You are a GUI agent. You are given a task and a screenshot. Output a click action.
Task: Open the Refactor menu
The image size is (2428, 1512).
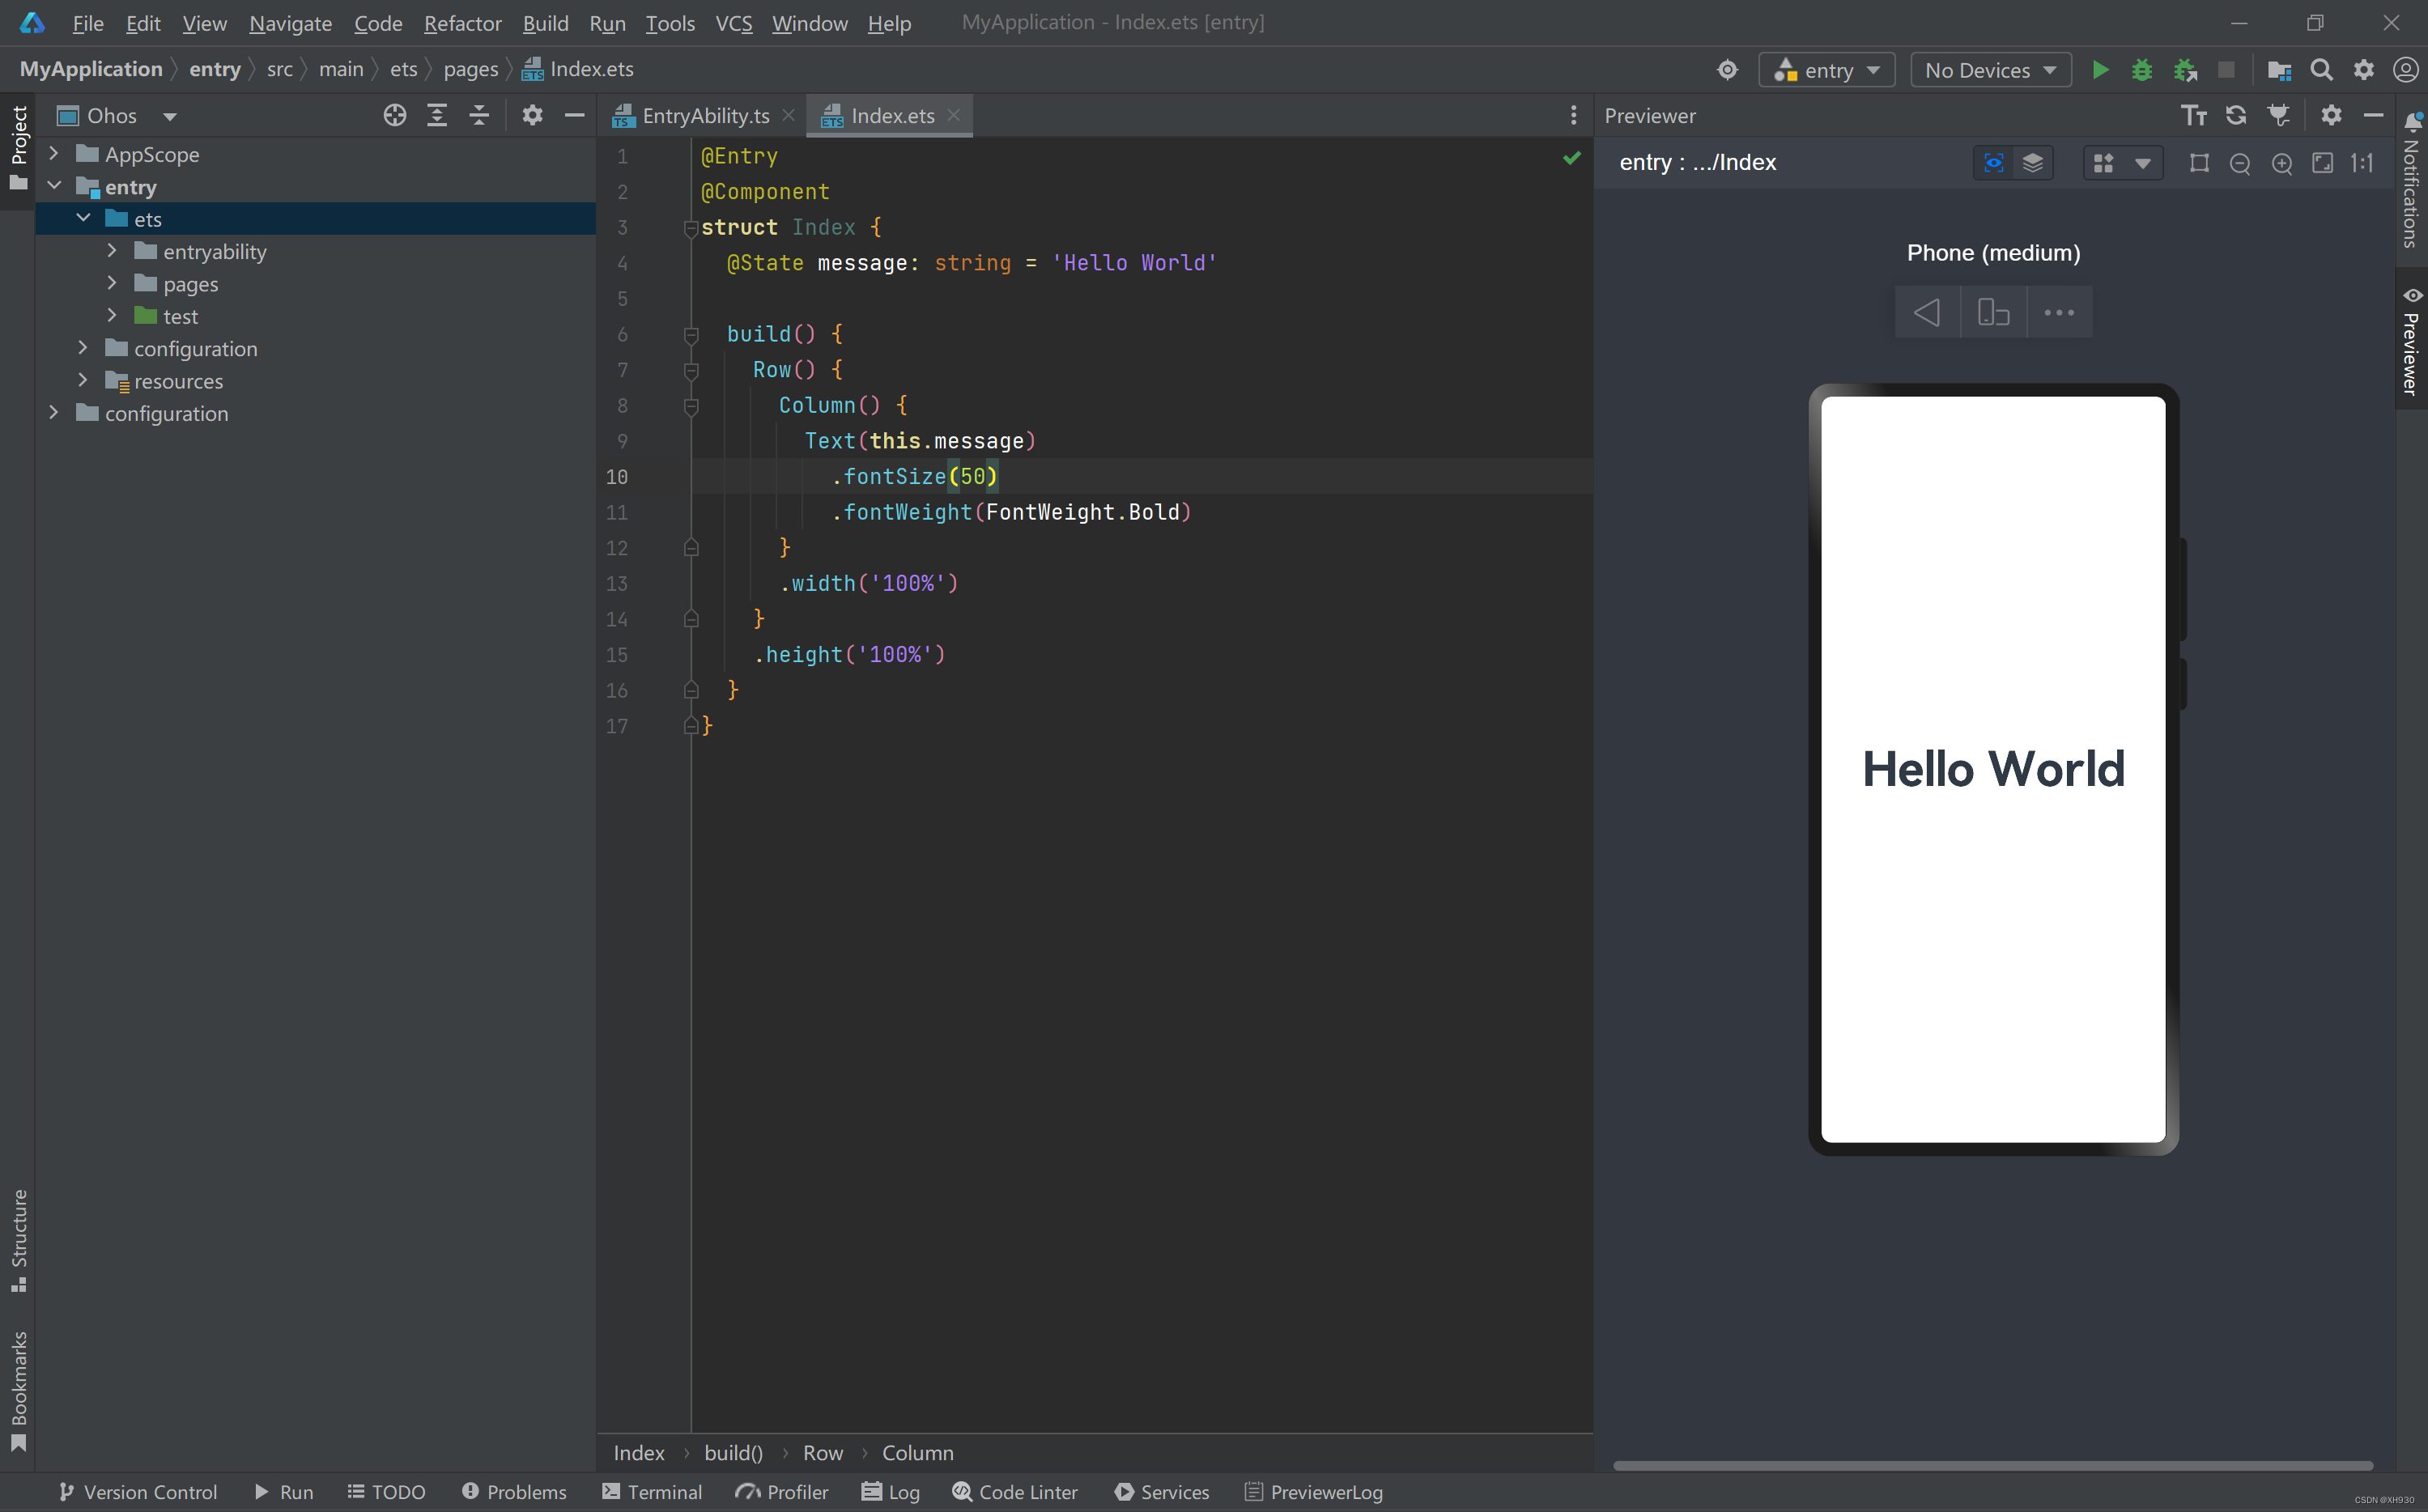tap(462, 23)
